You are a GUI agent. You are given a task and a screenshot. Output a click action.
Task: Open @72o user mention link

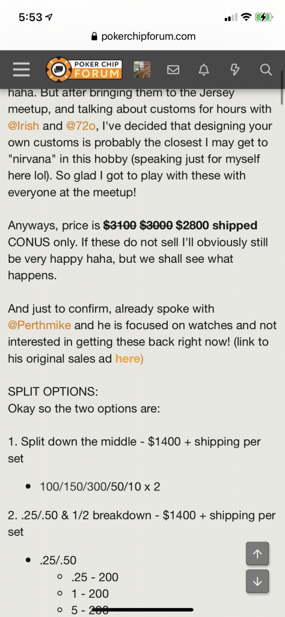[x=81, y=126]
